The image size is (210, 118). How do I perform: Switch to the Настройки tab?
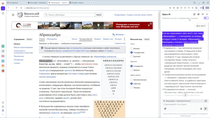click(x=37, y=3)
